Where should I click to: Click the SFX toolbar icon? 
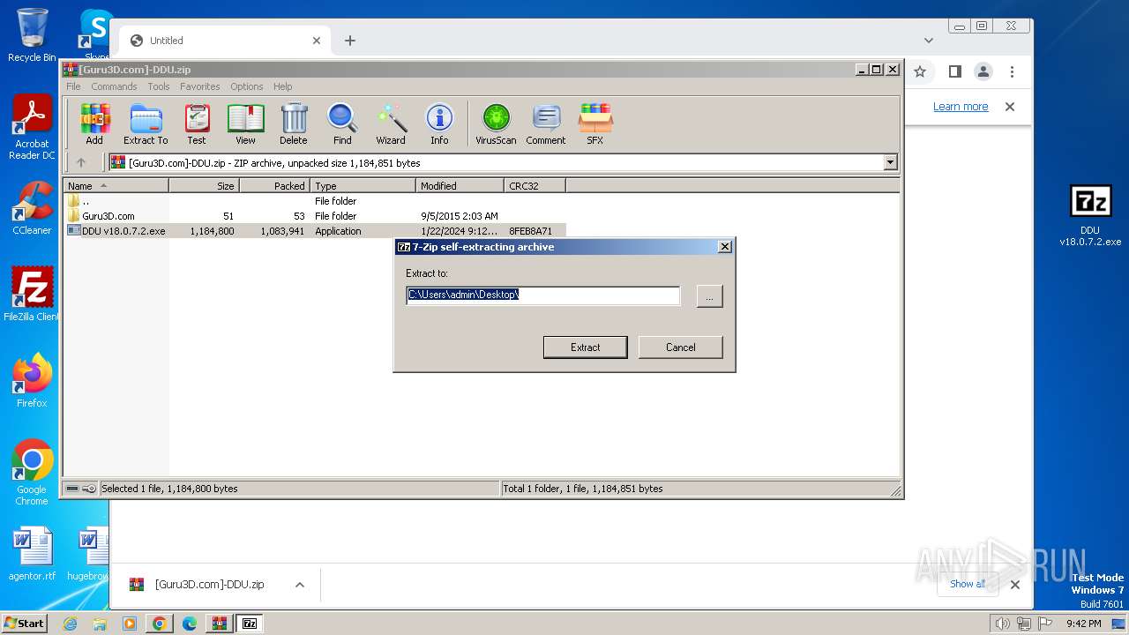595,123
